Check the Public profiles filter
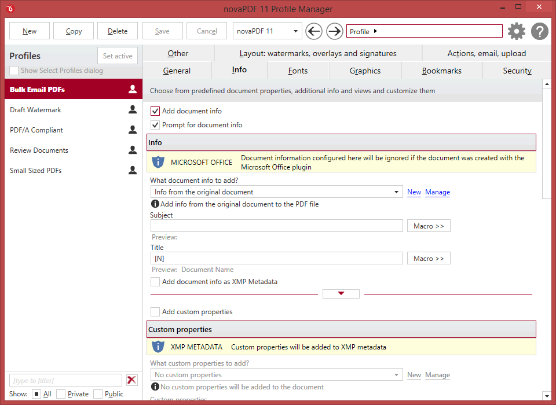 (98, 393)
